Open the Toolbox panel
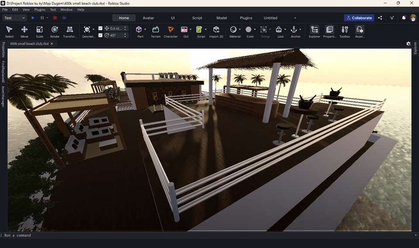Image resolution: width=419 pixels, height=248 pixels. 345,30
